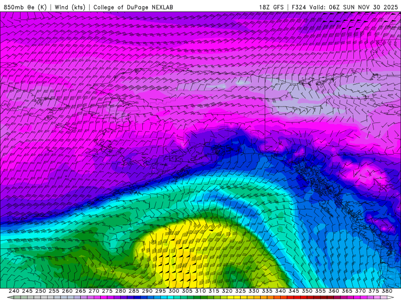Click the 325 value on the color scale
Viewport: 401px width, 300px height.
click(241, 291)
